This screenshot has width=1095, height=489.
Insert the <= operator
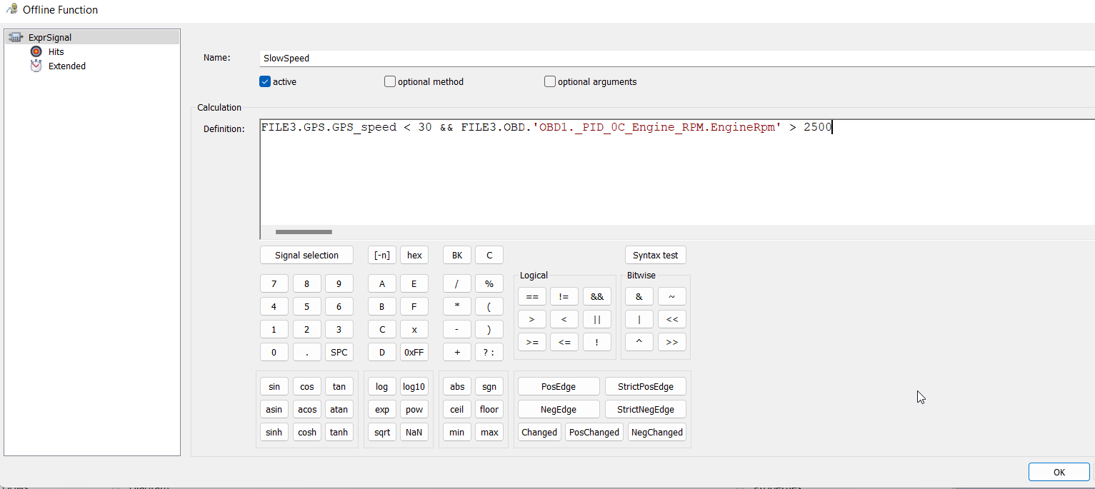click(564, 342)
